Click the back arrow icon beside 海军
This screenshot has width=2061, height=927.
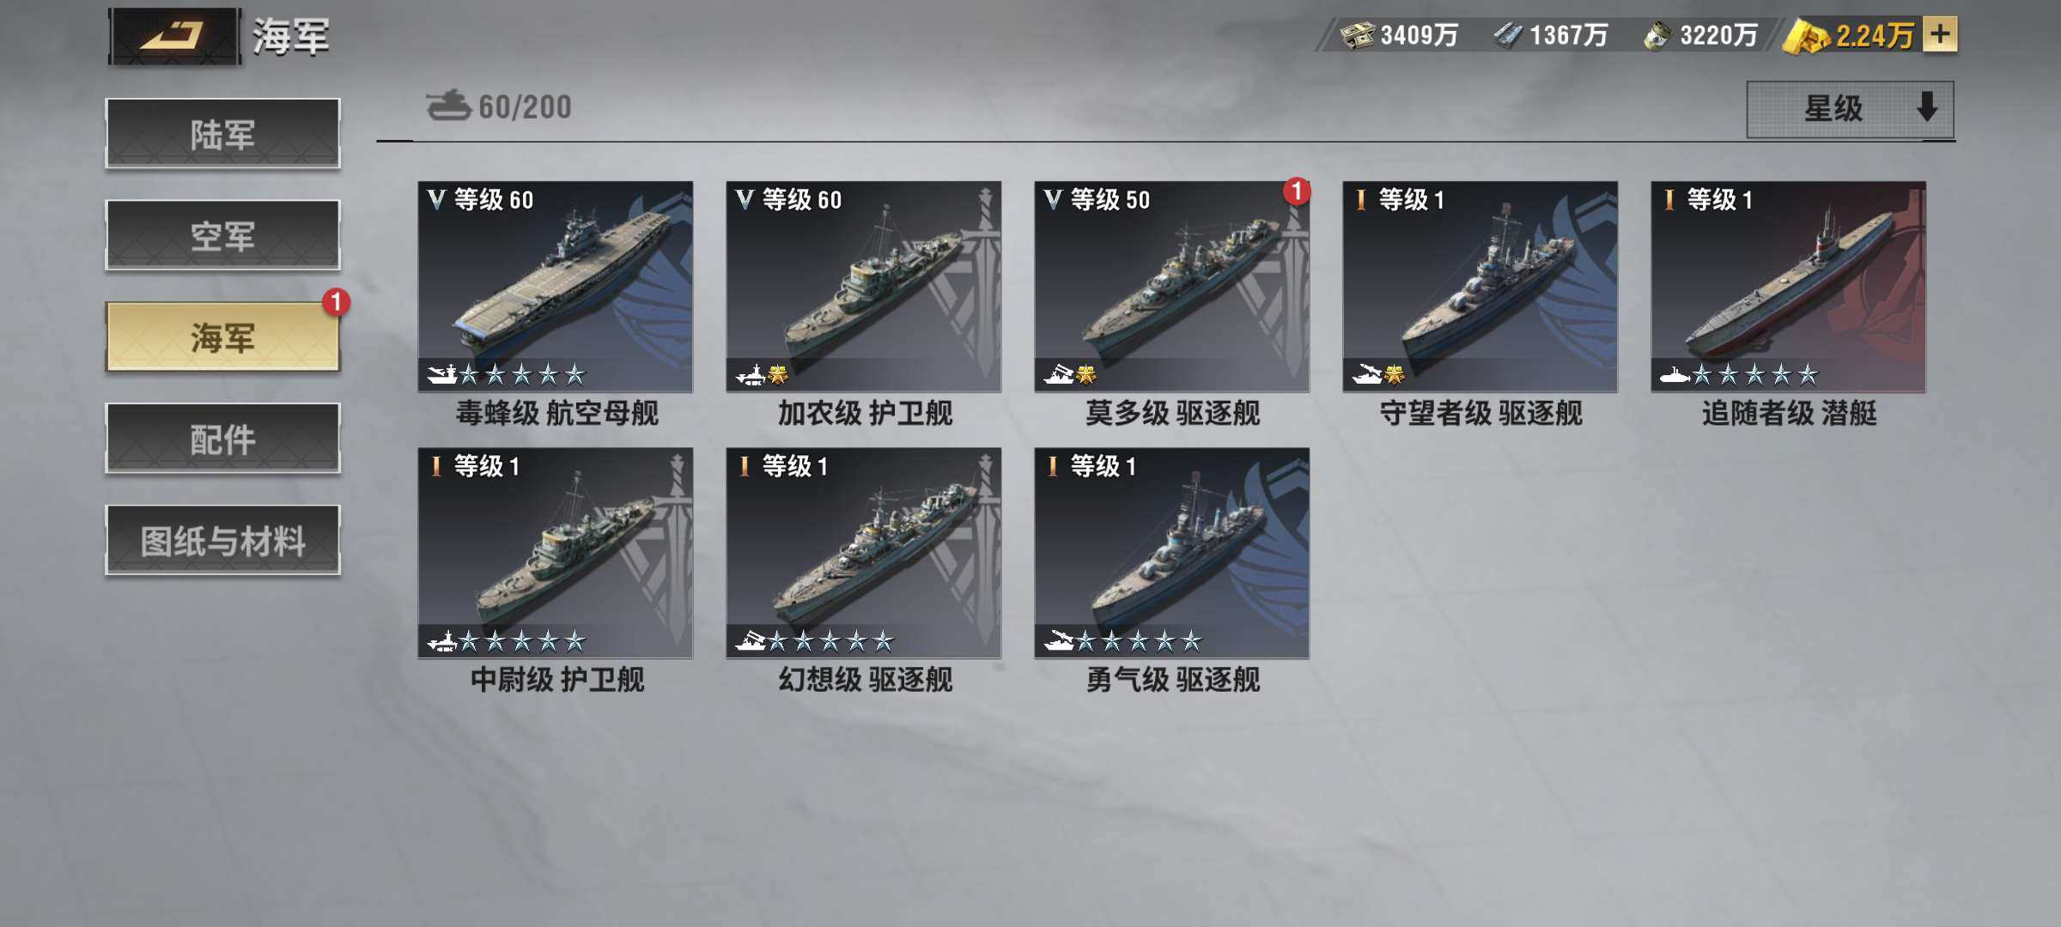(x=174, y=36)
